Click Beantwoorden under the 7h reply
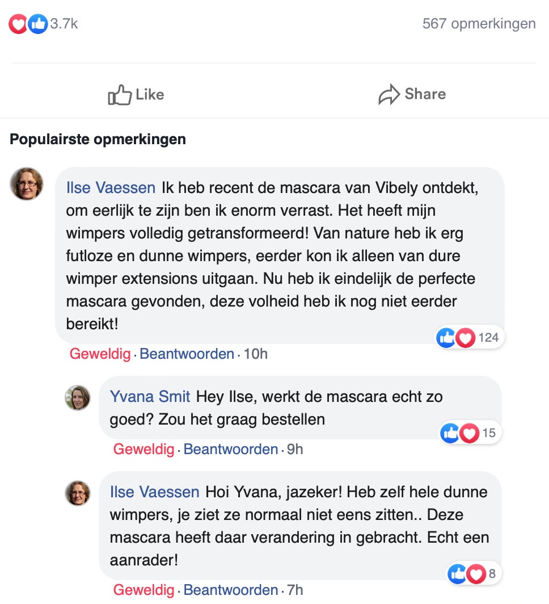Screen dimensions: 549x604 [230, 590]
